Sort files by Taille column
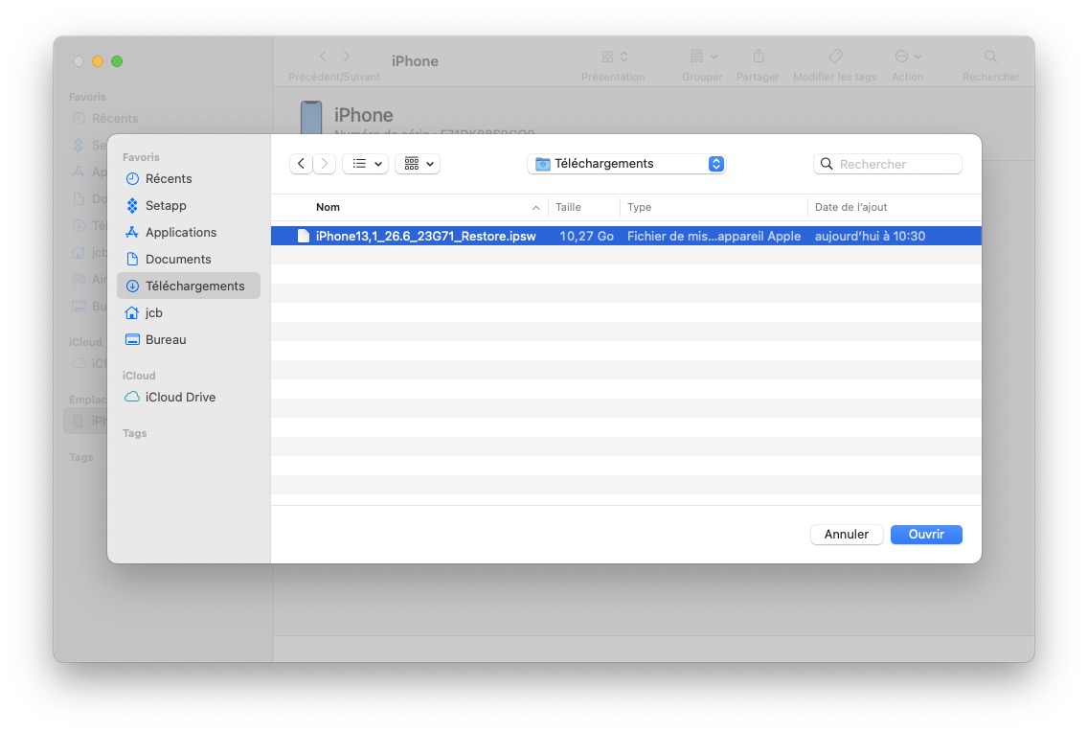Viewport: 1088px width, 733px height. pyautogui.click(x=568, y=207)
